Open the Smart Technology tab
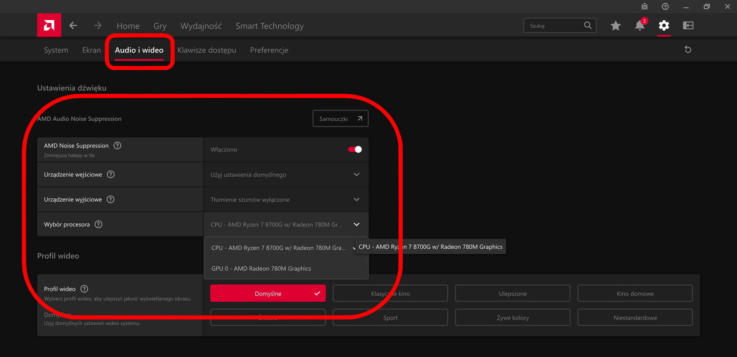 click(x=269, y=26)
